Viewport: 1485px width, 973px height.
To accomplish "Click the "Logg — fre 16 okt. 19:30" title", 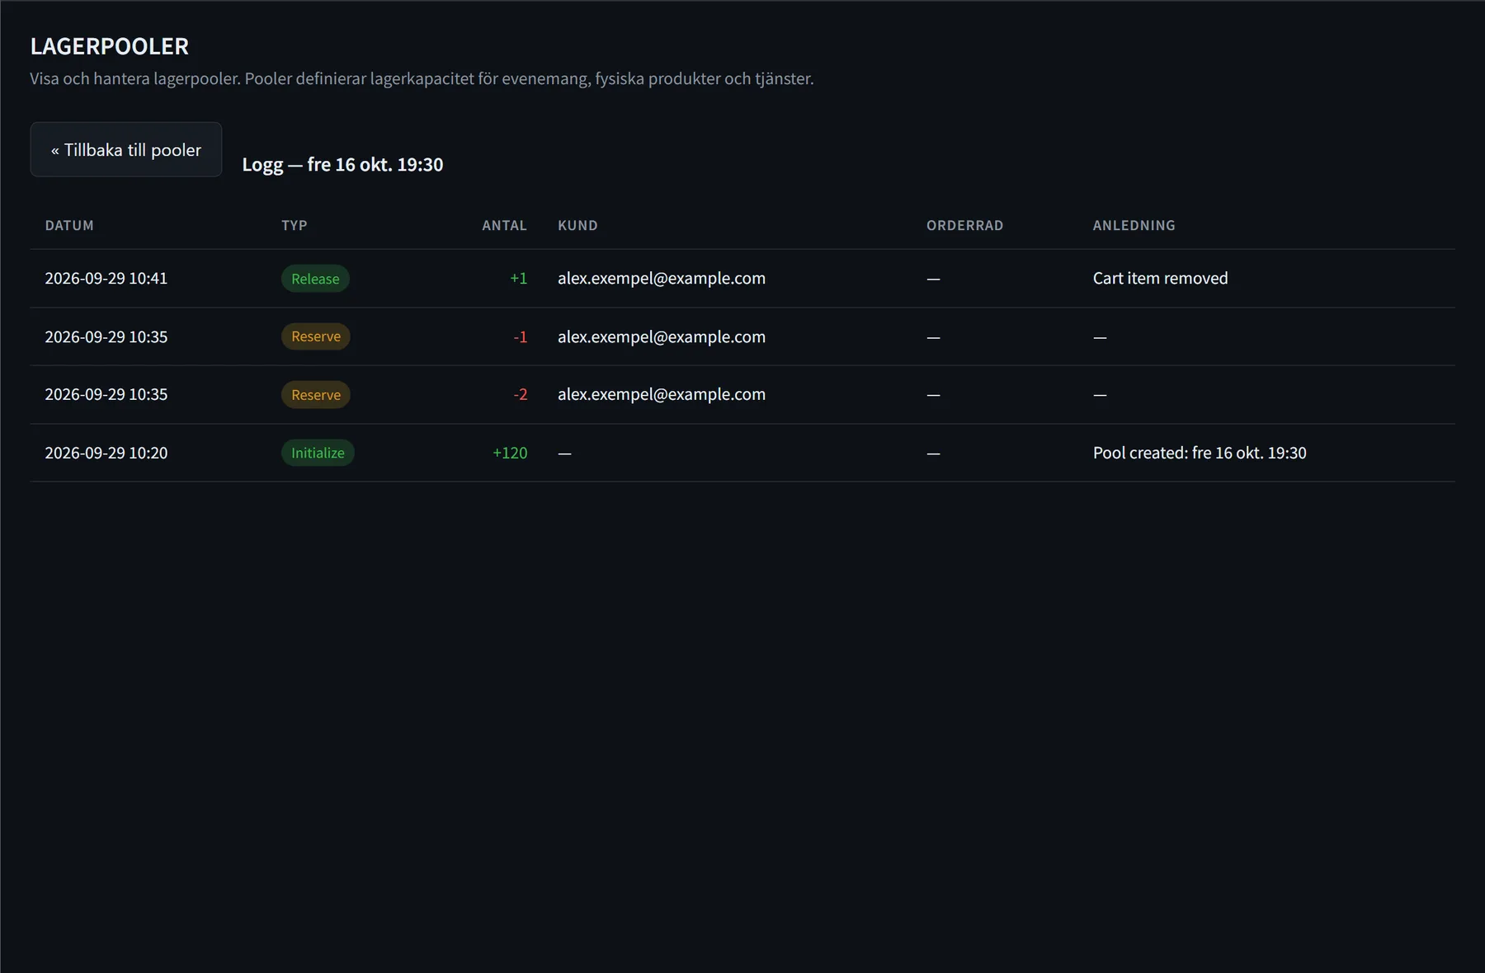I will (342, 164).
